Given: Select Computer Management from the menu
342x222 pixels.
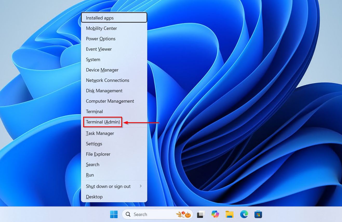Looking at the screenshot, I should point(110,101).
